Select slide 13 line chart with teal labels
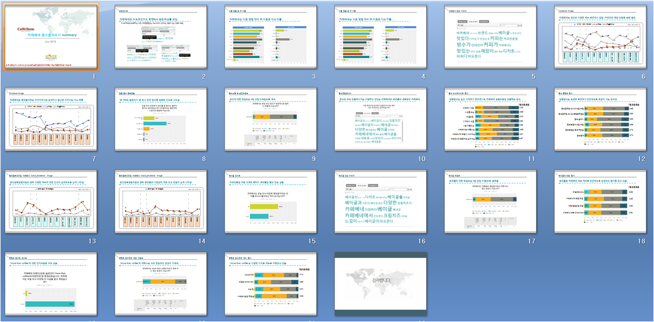This screenshot has height=322, width=654. (52, 201)
